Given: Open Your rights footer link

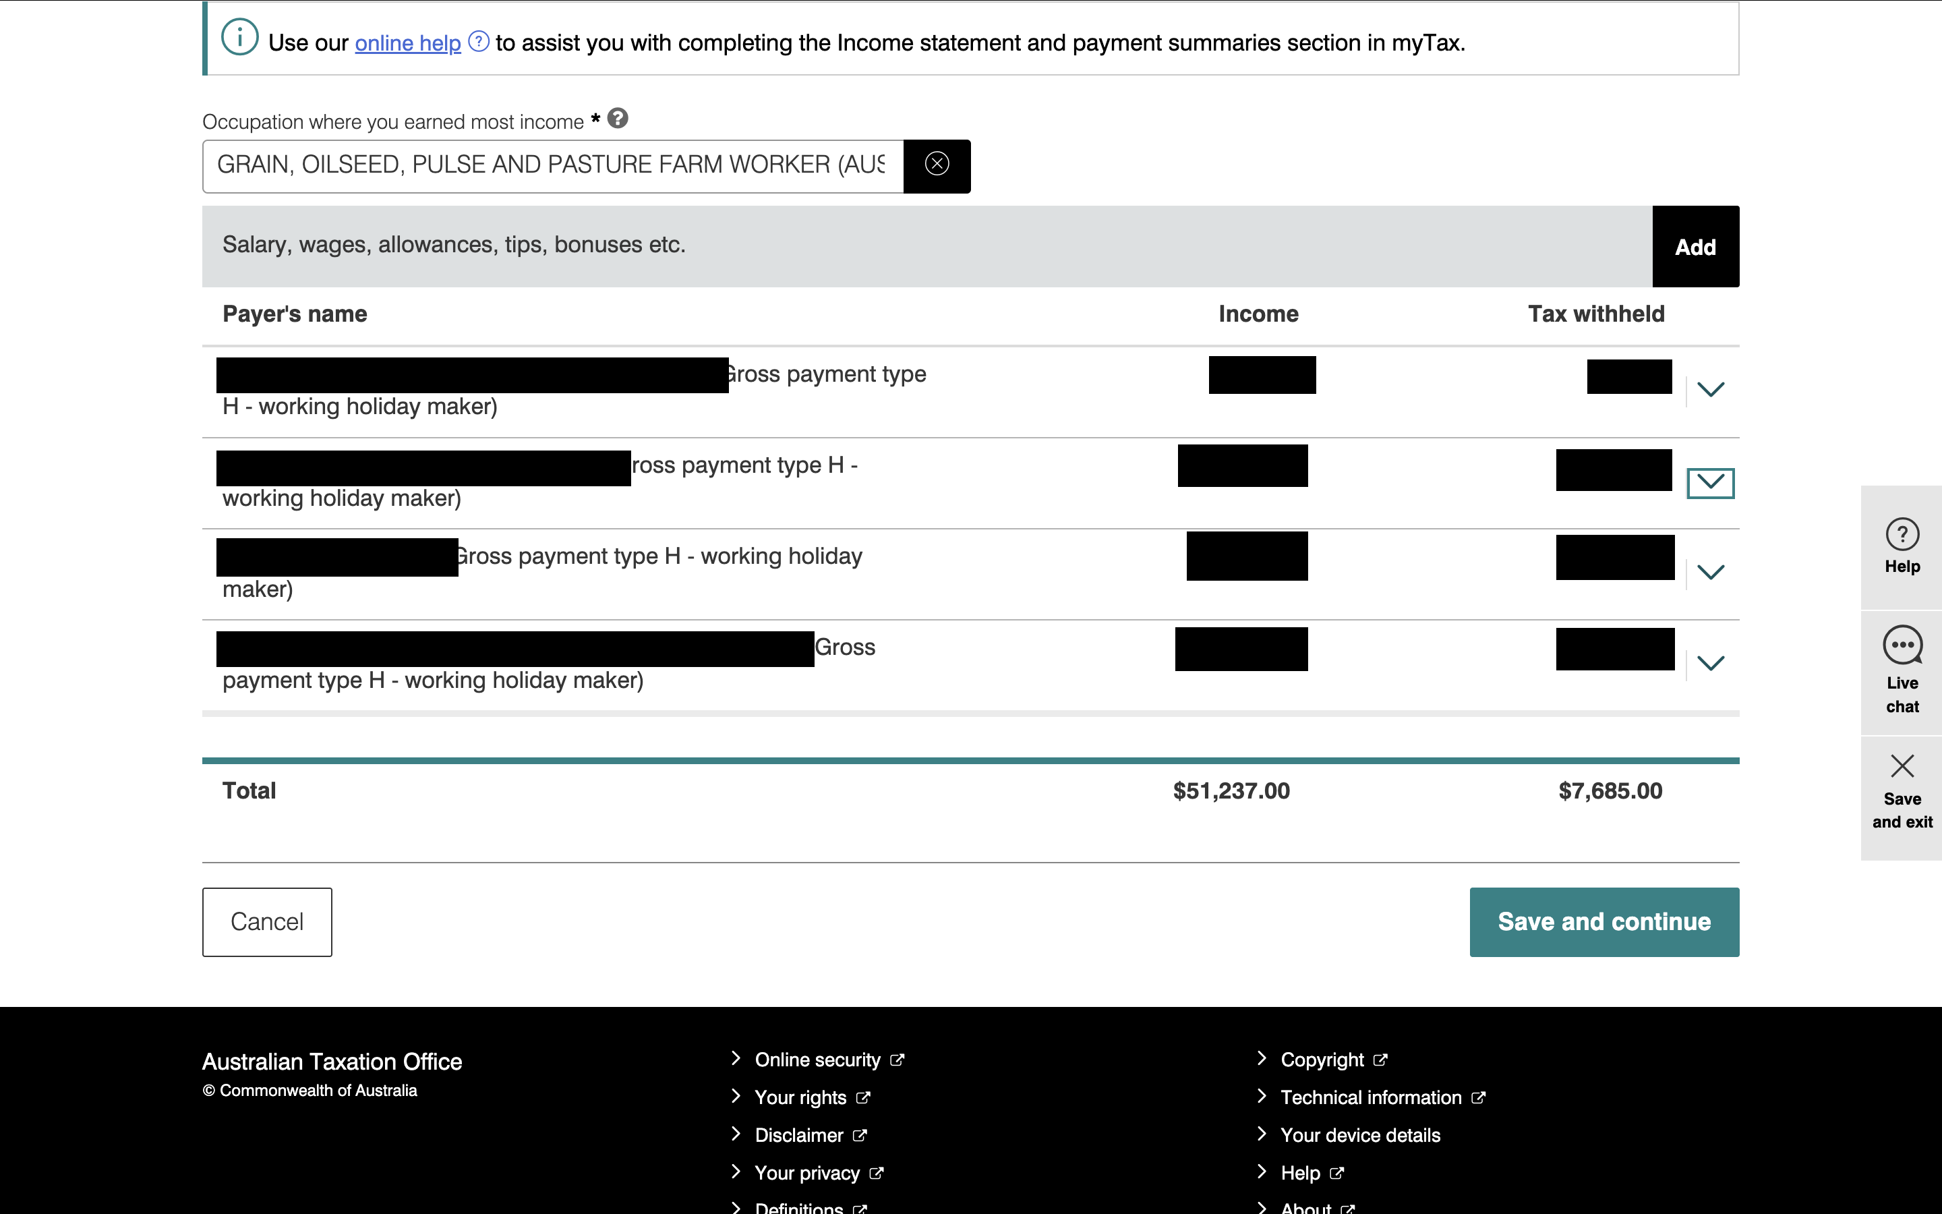Looking at the screenshot, I should [x=812, y=1097].
